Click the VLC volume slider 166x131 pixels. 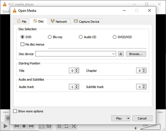click(x=150, y=127)
